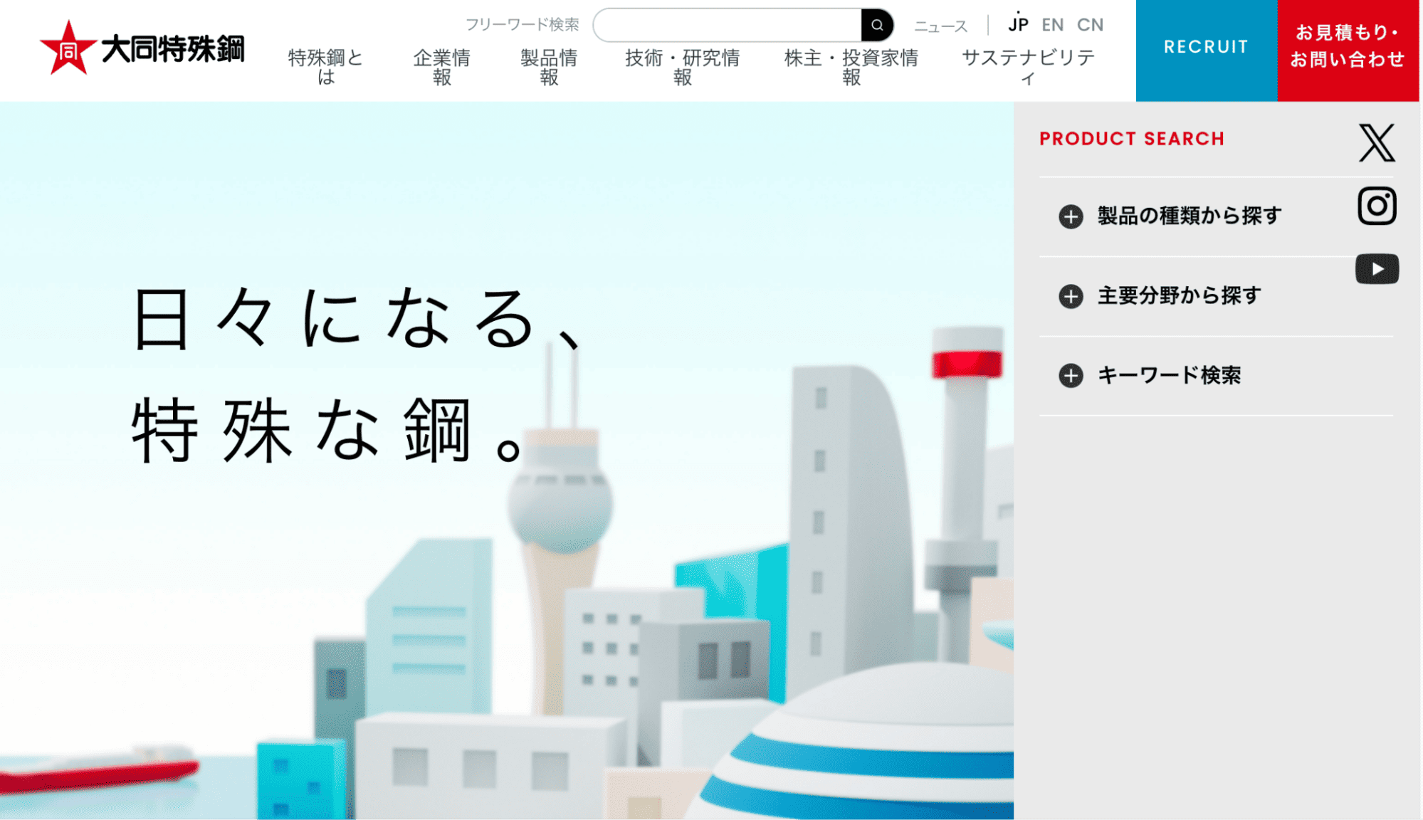
Task: Focus the フリーワード検索 input field
Action: click(x=728, y=25)
